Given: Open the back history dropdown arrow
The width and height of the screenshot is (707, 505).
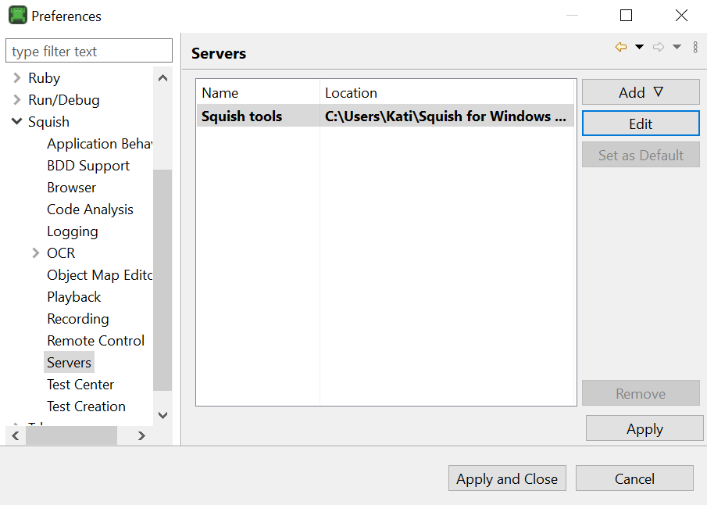Looking at the screenshot, I should (638, 47).
